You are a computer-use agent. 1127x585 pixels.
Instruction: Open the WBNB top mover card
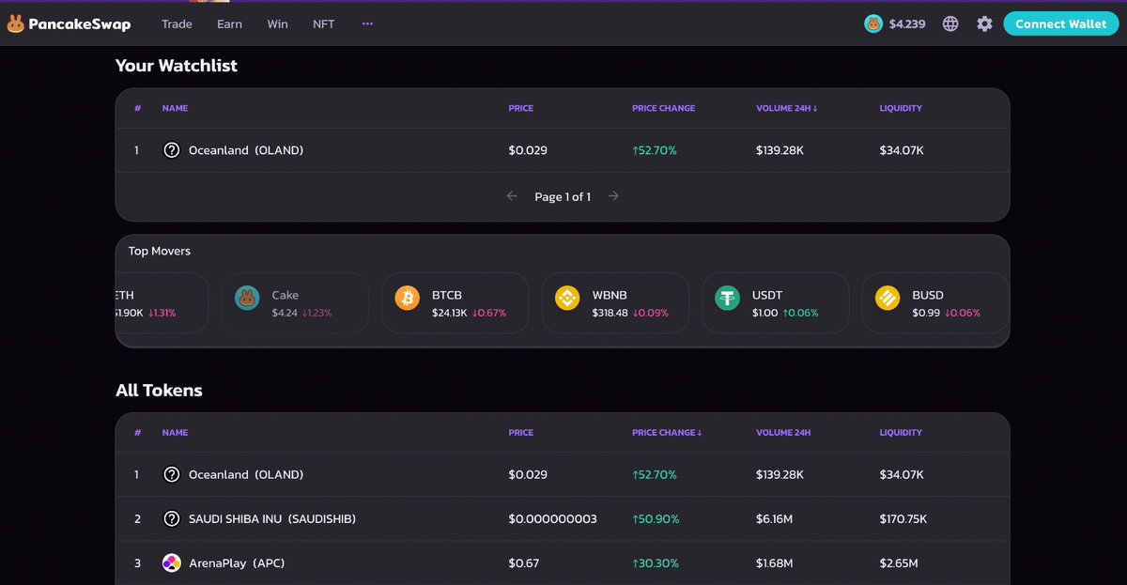[x=615, y=303]
